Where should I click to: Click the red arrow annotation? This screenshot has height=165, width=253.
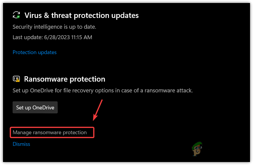[98, 110]
